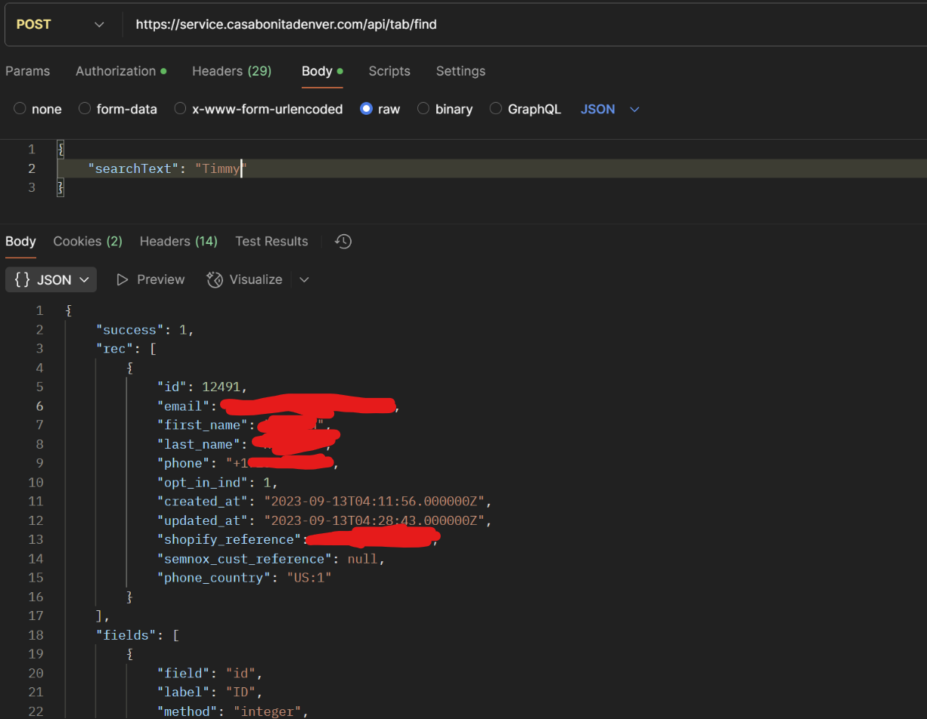Click response line number 18
The height and width of the screenshot is (719, 927).
coord(36,634)
